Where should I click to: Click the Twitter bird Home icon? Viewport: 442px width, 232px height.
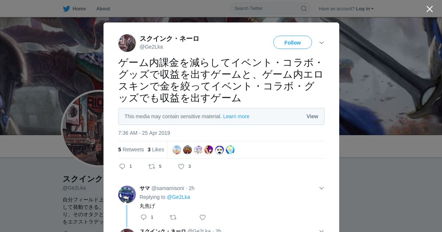66,9
